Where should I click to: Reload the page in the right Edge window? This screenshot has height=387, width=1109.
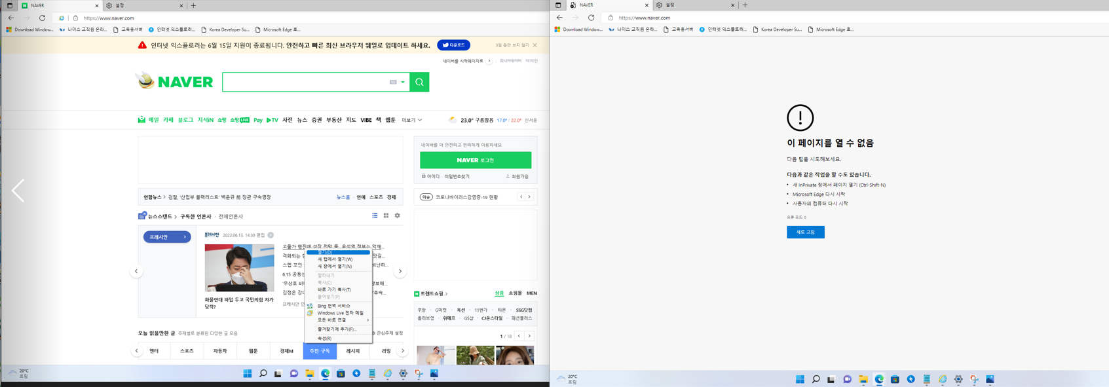point(591,18)
